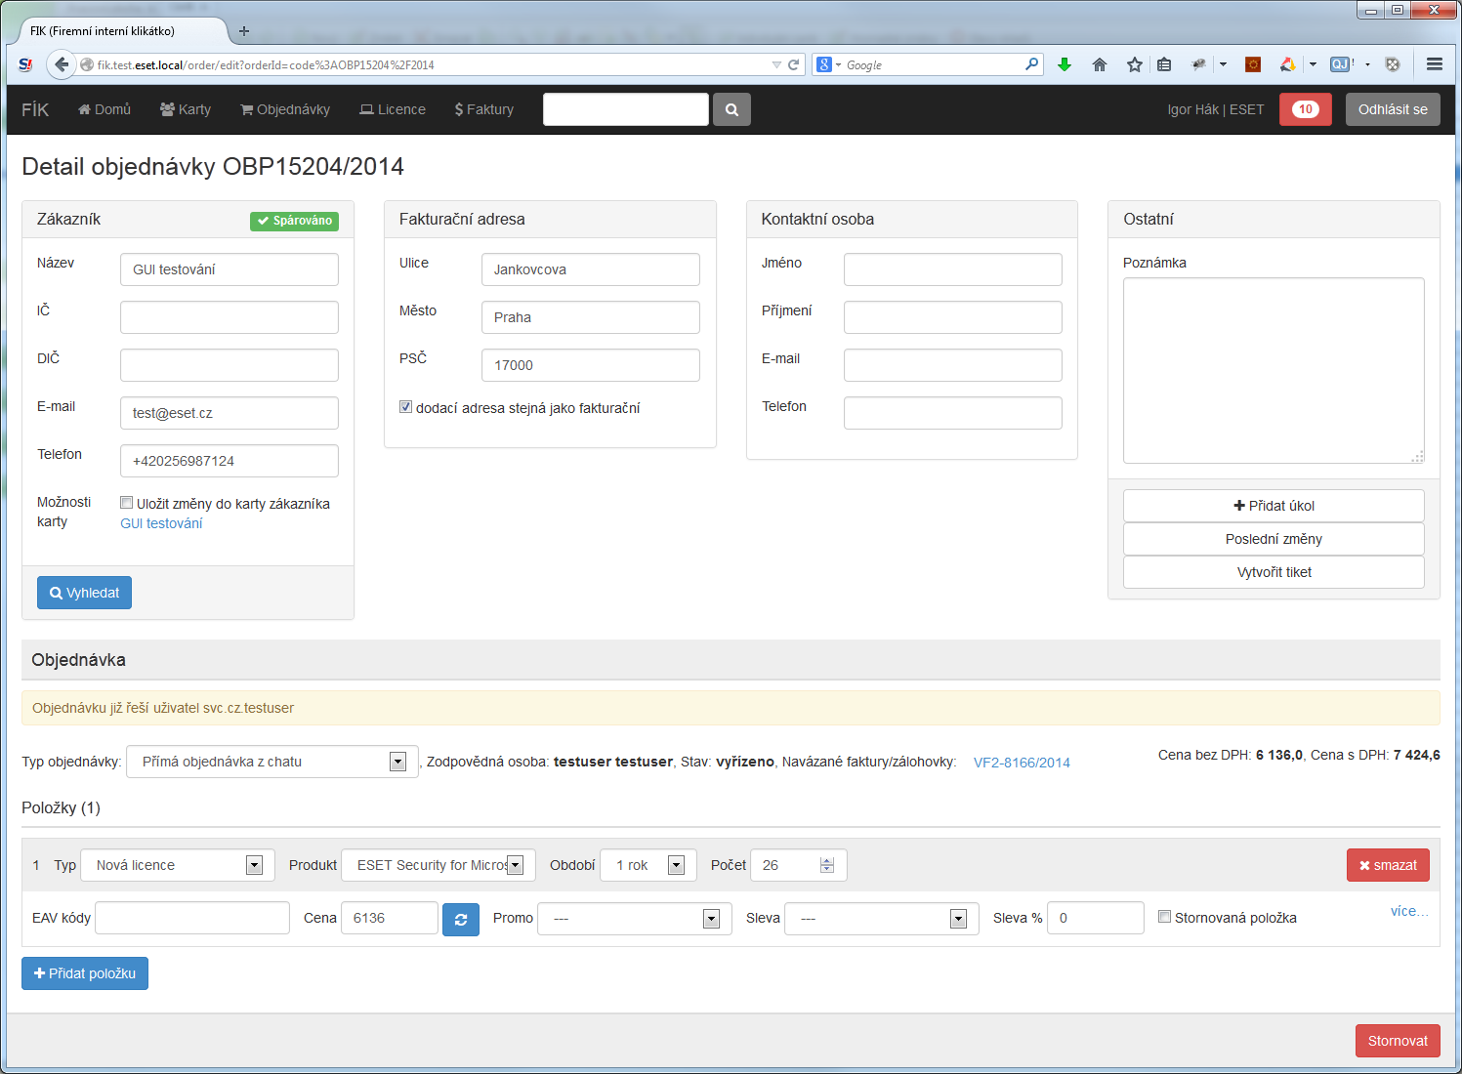Open Faktury in the navbar
Image resolution: width=1462 pixels, height=1074 pixels.
(x=484, y=109)
